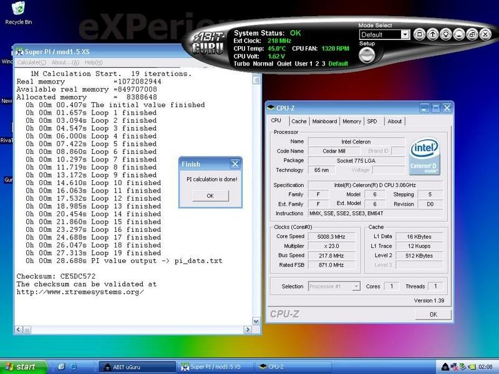The width and height of the screenshot is (499, 374).
Task: Click the Code Name value Cedar Mill
Action: (334, 151)
